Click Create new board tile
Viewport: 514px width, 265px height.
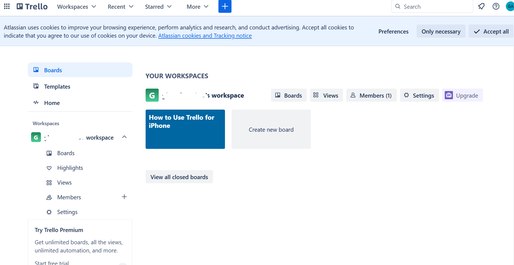(271, 129)
